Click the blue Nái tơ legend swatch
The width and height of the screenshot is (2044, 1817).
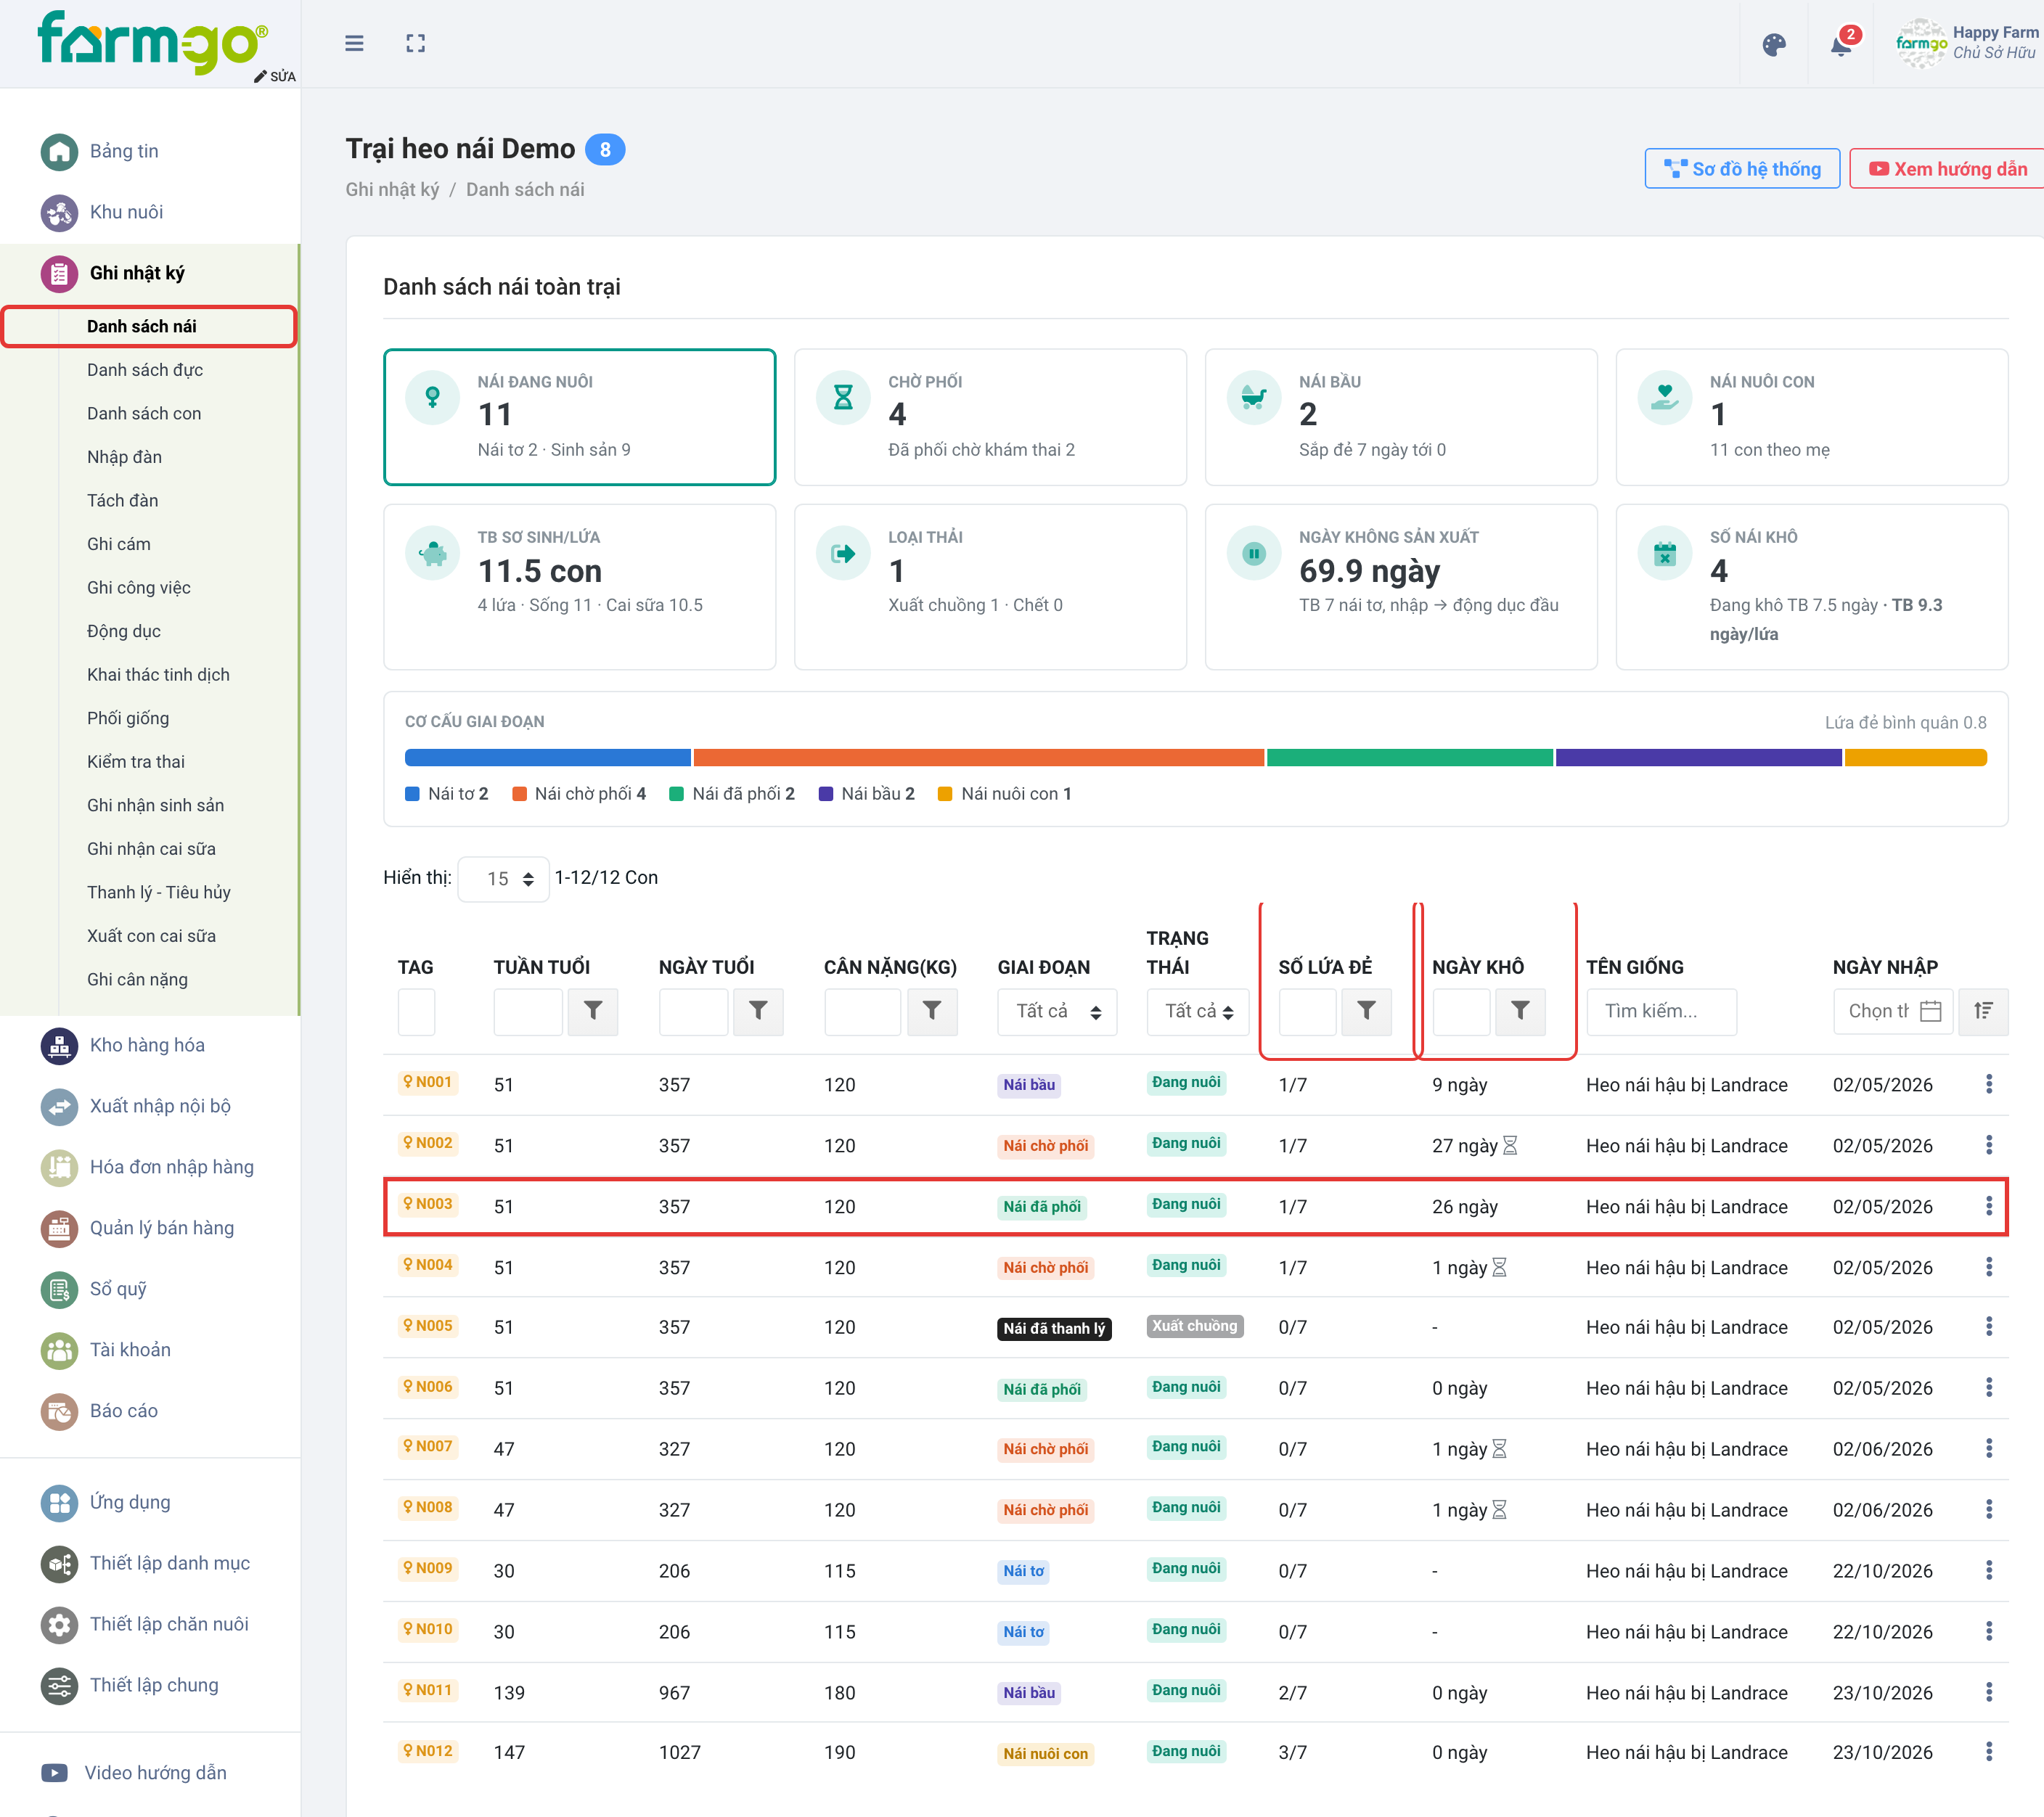[x=412, y=795]
